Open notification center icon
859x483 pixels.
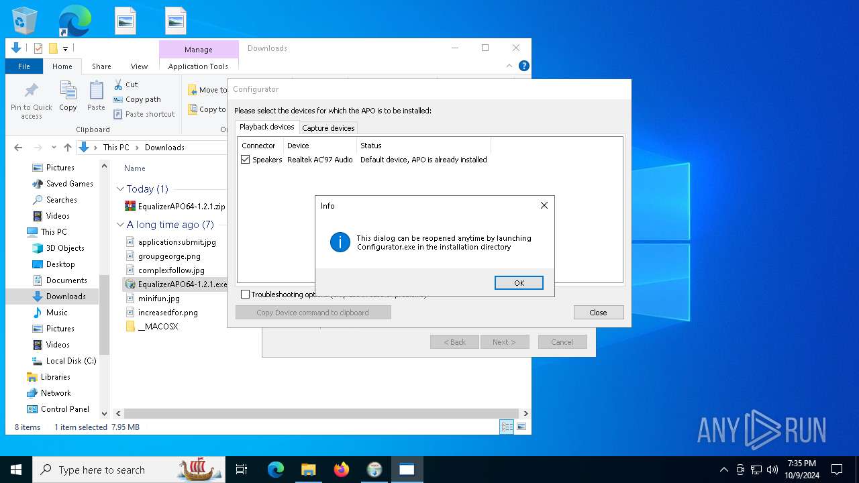coord(837,470)
